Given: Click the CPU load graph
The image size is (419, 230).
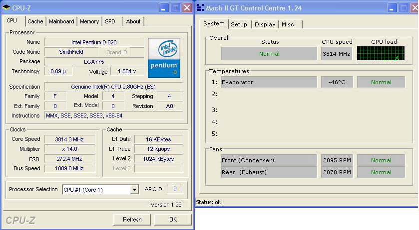Looking at the screenshot, I should point(381,53).
